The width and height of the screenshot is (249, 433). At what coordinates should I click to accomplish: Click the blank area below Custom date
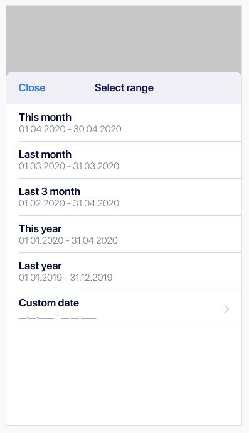124,376
